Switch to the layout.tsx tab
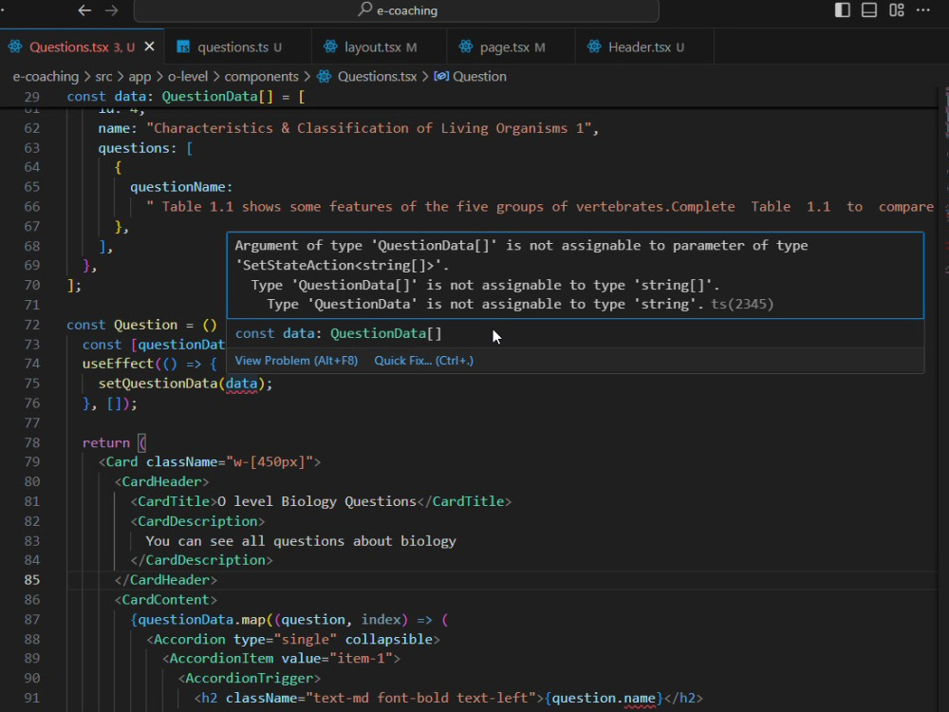Screen dimensions: 949x712 click(379, 47)
